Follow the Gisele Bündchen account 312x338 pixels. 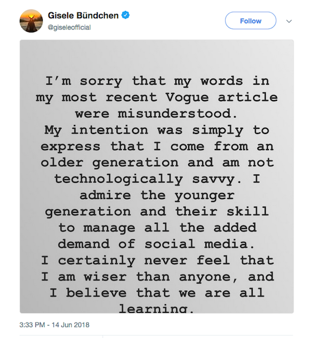point(251,21)
